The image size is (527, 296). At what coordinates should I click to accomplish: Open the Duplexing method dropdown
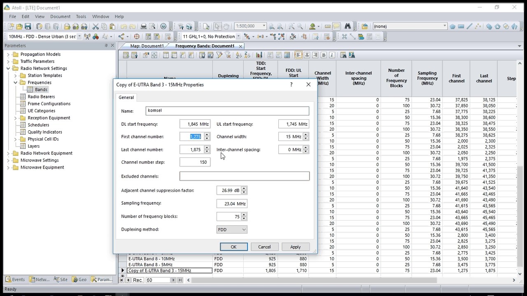pos(232,229)
